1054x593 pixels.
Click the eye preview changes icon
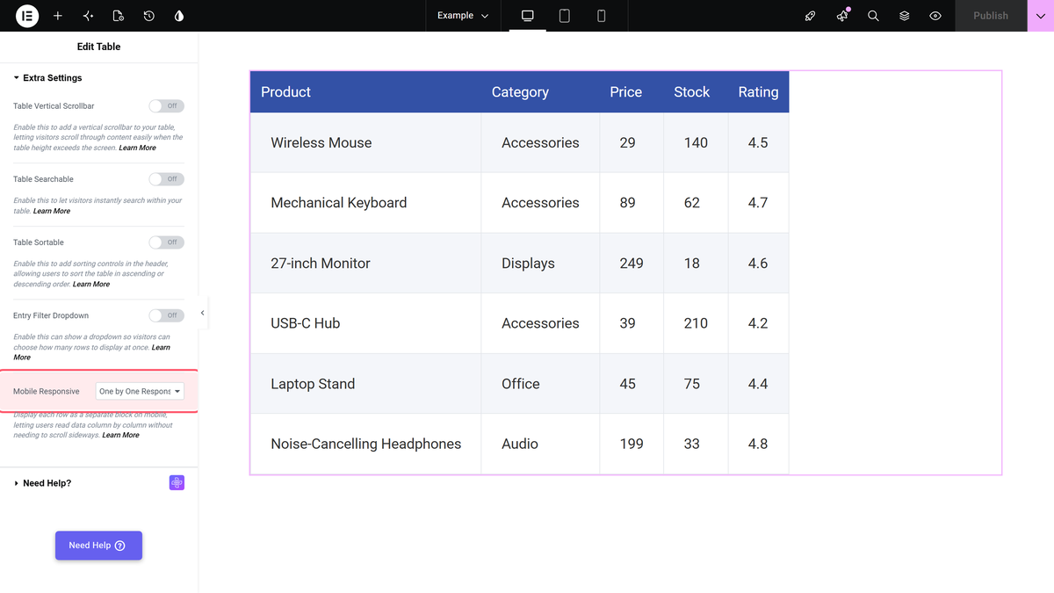click(935, 16)
